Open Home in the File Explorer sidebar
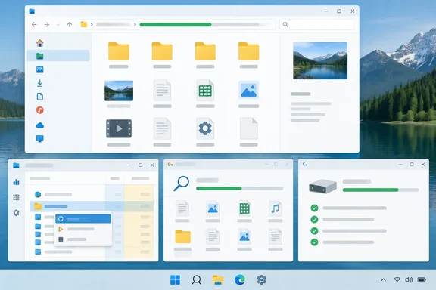 [40, 43]
